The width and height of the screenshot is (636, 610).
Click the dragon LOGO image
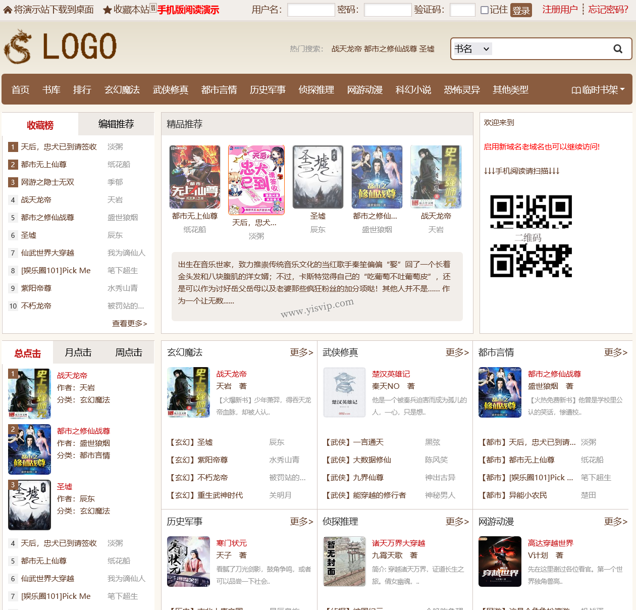click(60, 47)
